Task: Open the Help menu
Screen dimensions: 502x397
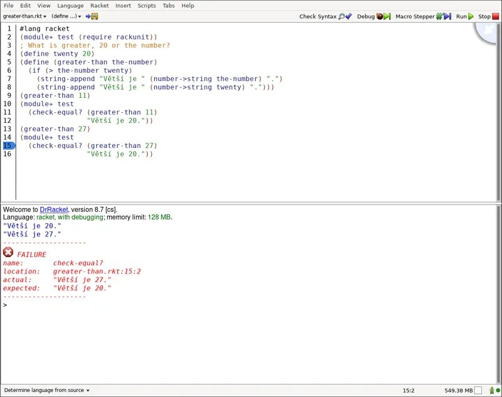Action: [188, 6]
